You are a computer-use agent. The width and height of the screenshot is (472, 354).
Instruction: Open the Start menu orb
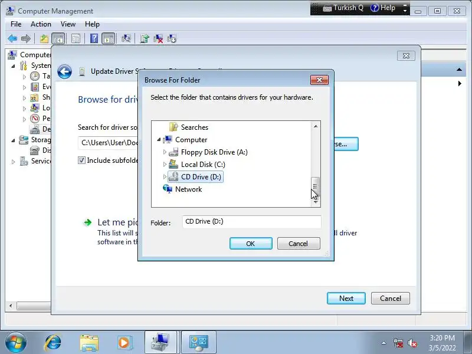coord(16,343)
